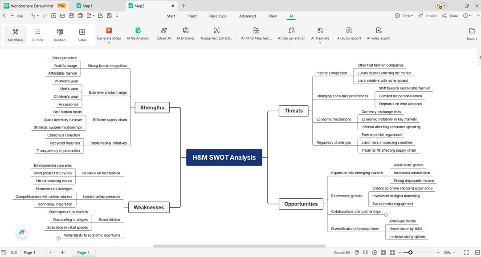Select 'Ecommerce growth' subtopic
Image resolution: width=481 pixels, height=257 pixels.
pos(346,196)
